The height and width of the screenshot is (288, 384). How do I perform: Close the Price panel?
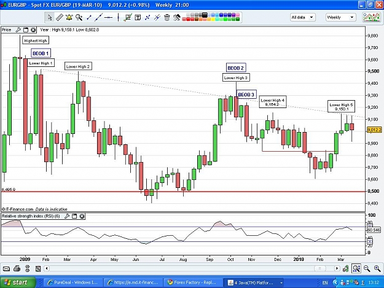coord(33,30)
